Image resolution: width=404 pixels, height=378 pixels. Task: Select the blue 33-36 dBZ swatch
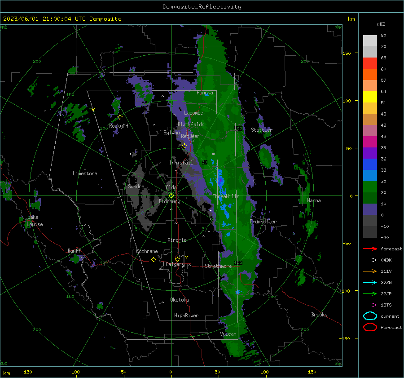point(370,165)
